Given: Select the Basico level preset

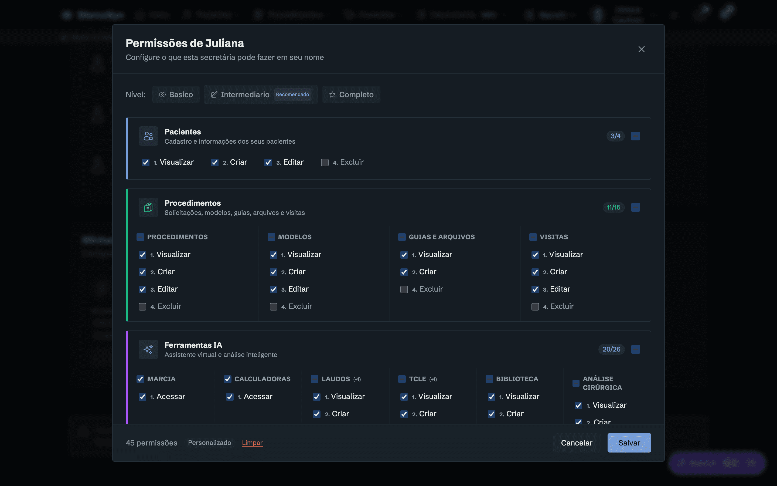Looking at the screenshot, I should 176,94.
